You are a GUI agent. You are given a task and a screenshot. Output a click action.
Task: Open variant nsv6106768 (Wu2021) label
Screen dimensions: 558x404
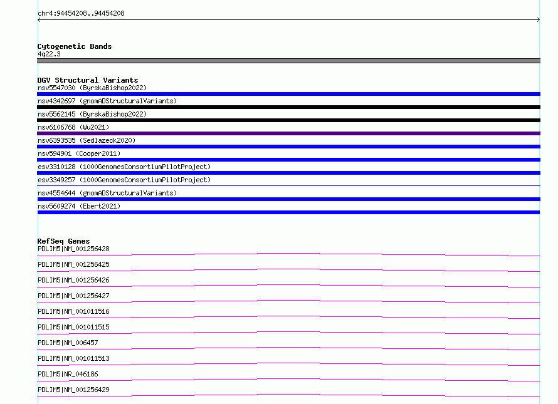[x=73, y=127]
